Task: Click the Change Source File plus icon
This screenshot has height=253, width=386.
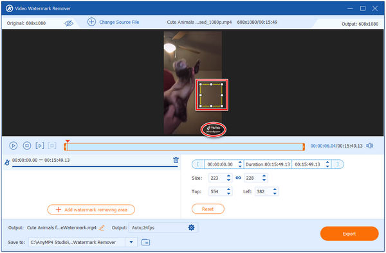Action: [x=91, y=22]
